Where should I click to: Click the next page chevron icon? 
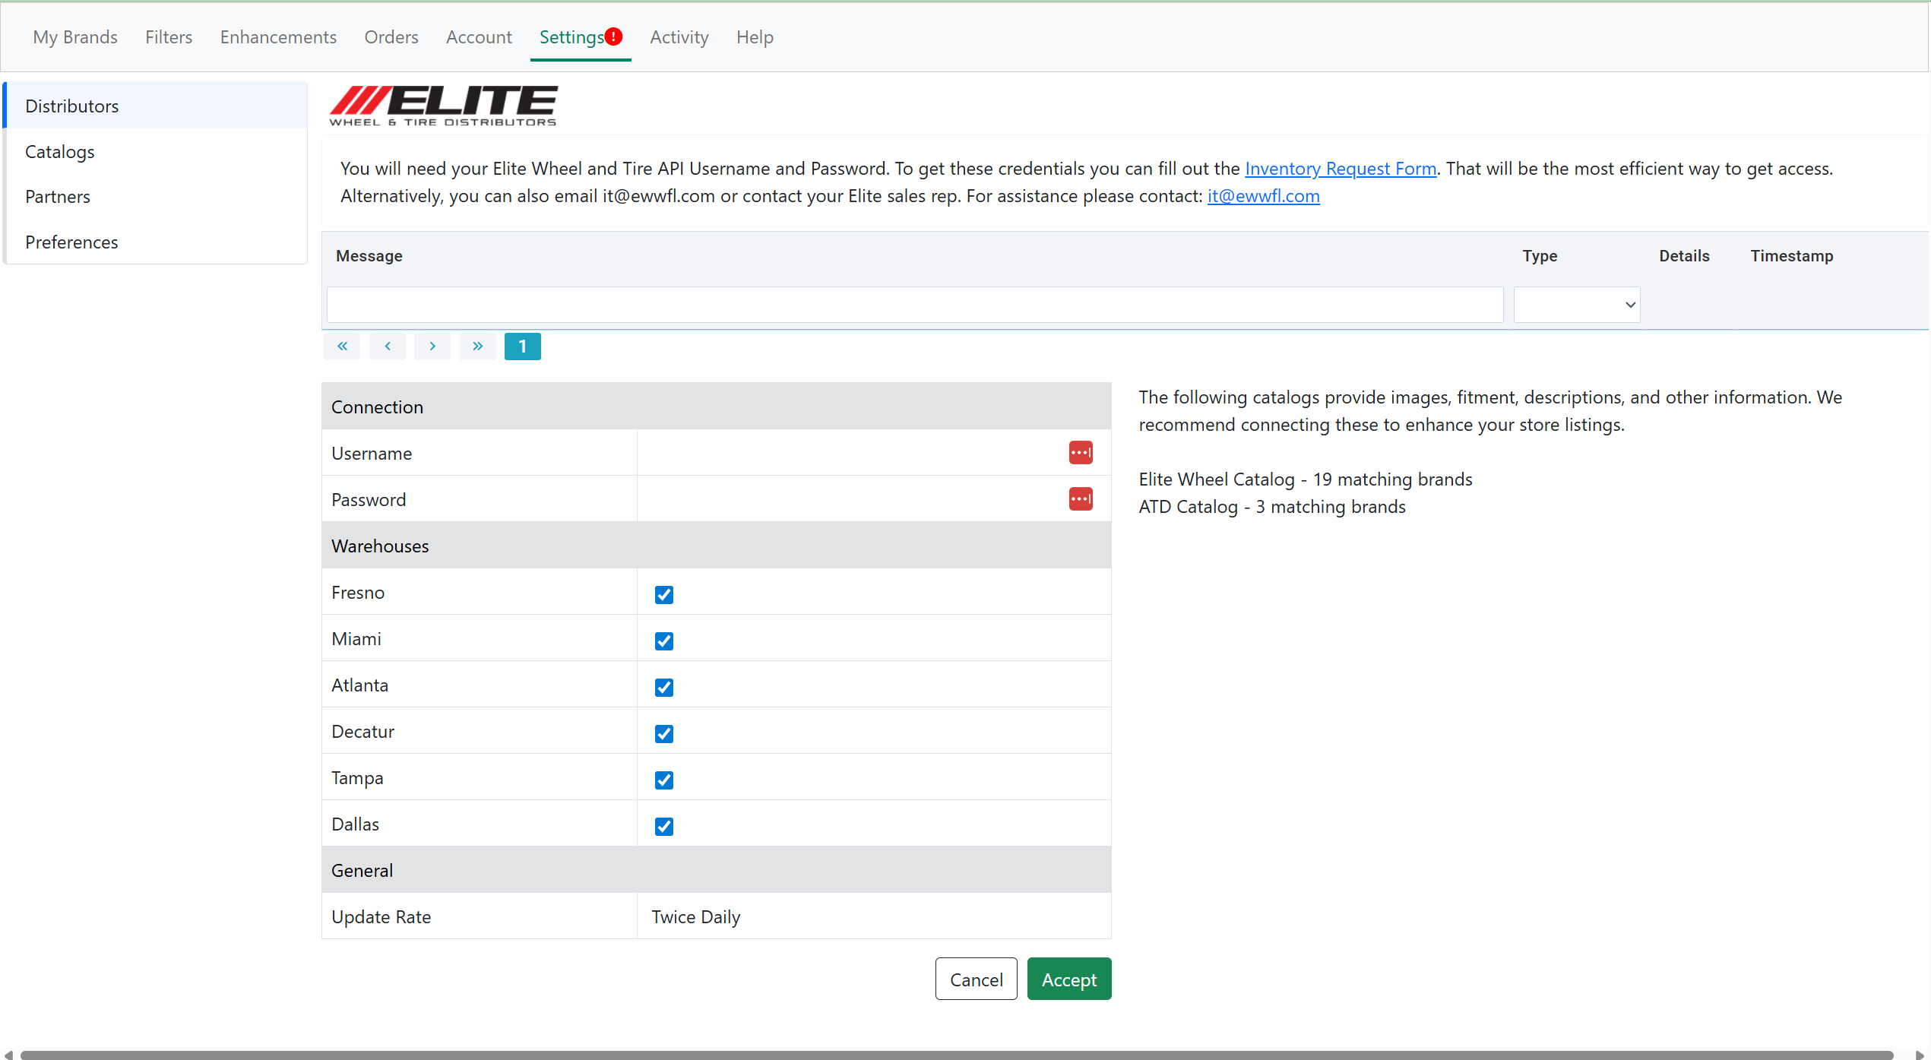click(432, 346)
